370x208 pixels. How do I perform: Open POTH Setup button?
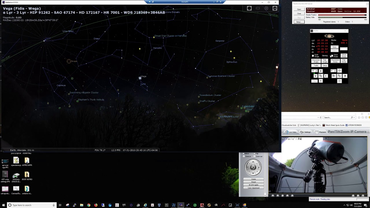click(x=325, y=66)
